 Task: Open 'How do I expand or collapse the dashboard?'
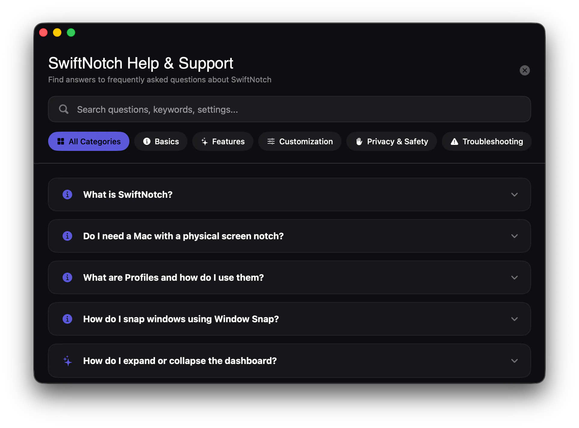tap(289, 361)
